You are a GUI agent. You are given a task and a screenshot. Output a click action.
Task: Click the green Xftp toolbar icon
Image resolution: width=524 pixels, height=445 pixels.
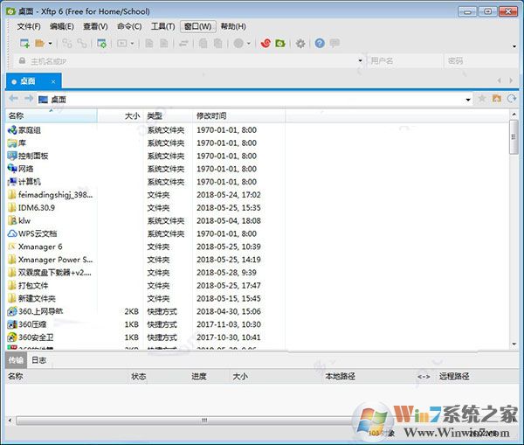tap(280, 43)
